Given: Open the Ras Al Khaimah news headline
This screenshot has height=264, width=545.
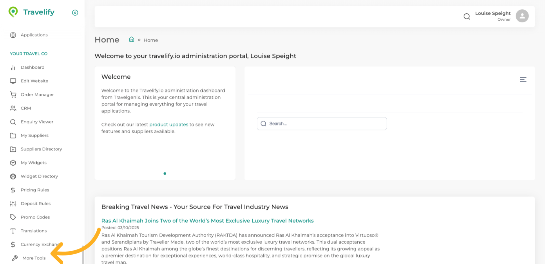Looking at the screenshot, I should (x=207, y=221).
